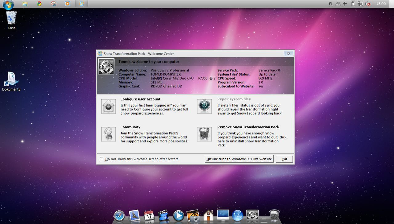Image resolution: width=394 pixels, height=224 pixels.
Task: Click the gear icon beside the welcome heading
Action: 106,67
